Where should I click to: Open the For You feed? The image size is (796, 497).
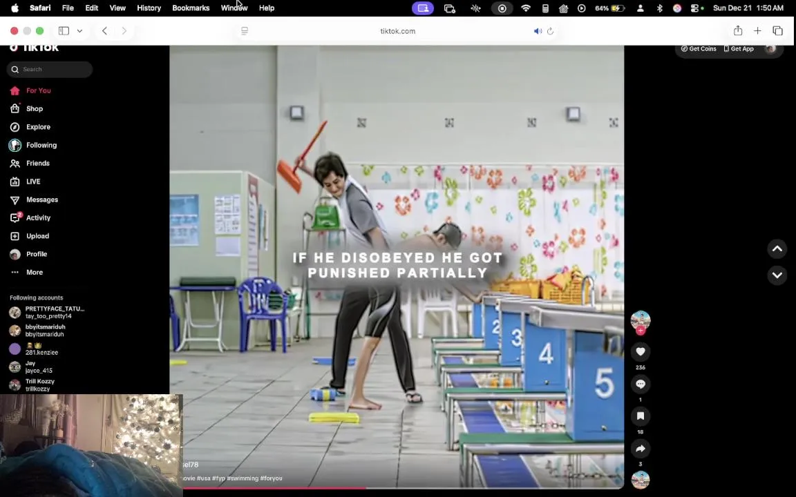pyautogui.click(x=30, y=91)
